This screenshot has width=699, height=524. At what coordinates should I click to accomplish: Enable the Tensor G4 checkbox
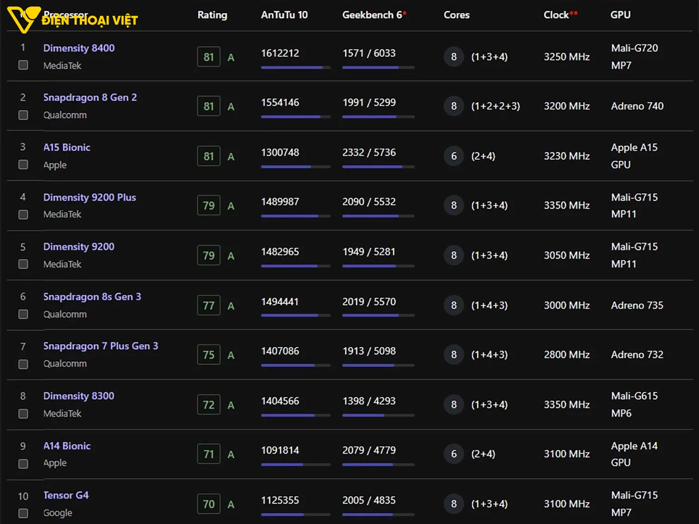pyautogui.click(x=23, y=513)
